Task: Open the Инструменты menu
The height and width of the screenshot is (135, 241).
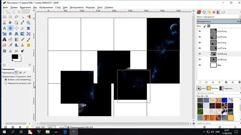Action: (76, 7)
